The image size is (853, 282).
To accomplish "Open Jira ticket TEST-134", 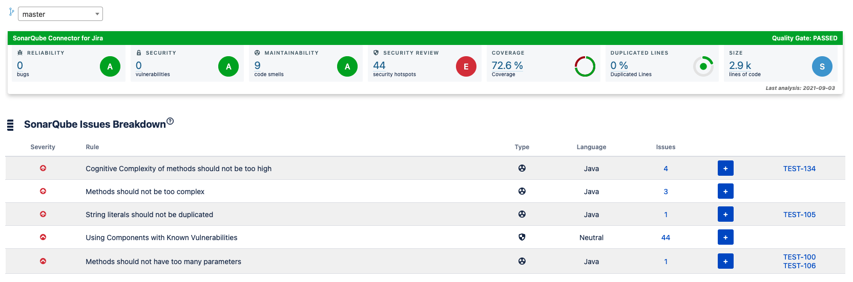I will click(x=799, y=169).
